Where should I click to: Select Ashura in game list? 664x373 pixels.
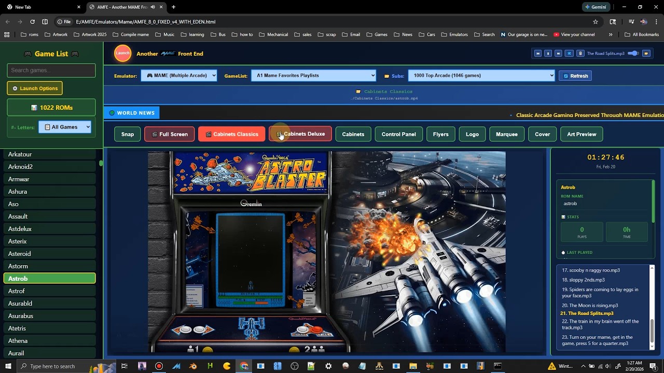click(x=50, y=192)
